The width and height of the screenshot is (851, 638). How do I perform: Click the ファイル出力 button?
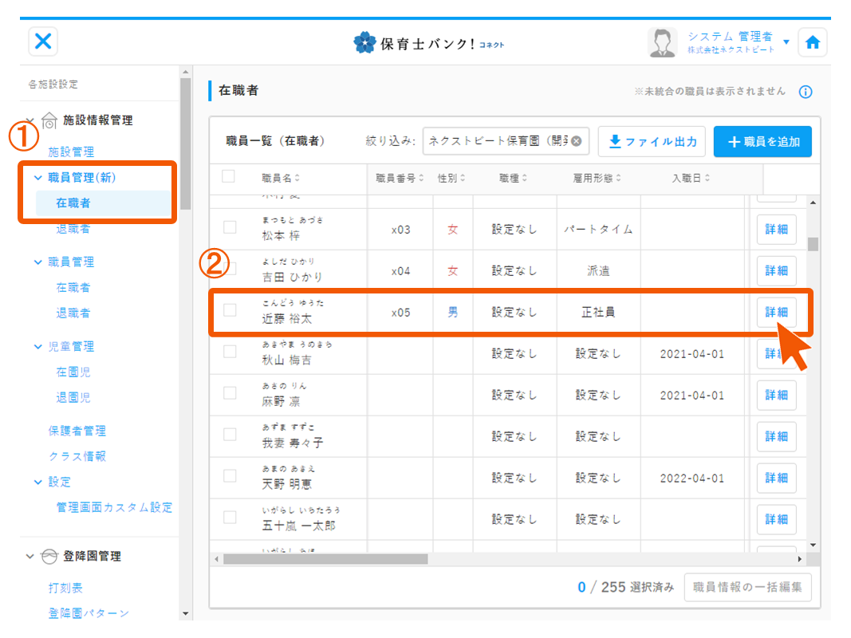652,142
